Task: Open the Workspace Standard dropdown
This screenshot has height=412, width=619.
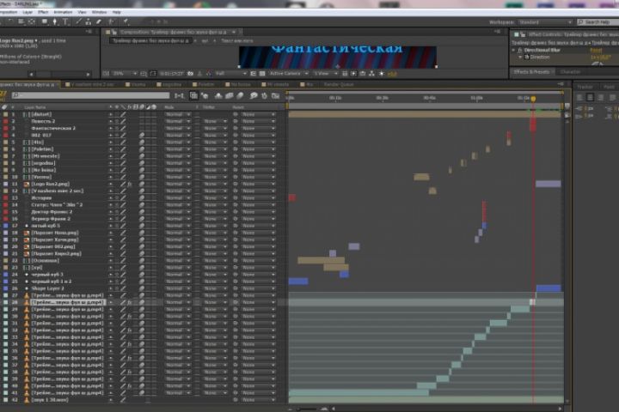Action: click(x=545, y=22)
